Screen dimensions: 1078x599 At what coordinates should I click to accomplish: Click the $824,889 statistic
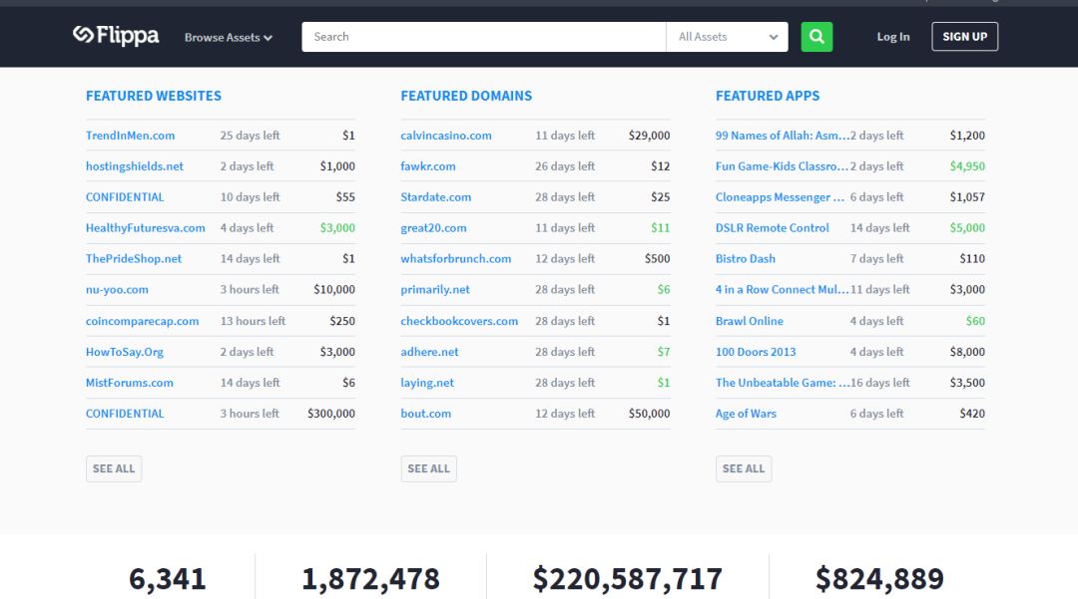tap(879, 579)
